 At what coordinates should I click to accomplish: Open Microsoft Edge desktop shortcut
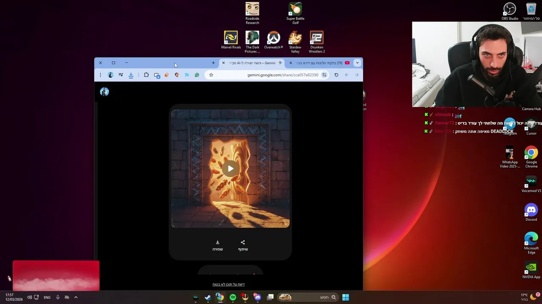531,244
